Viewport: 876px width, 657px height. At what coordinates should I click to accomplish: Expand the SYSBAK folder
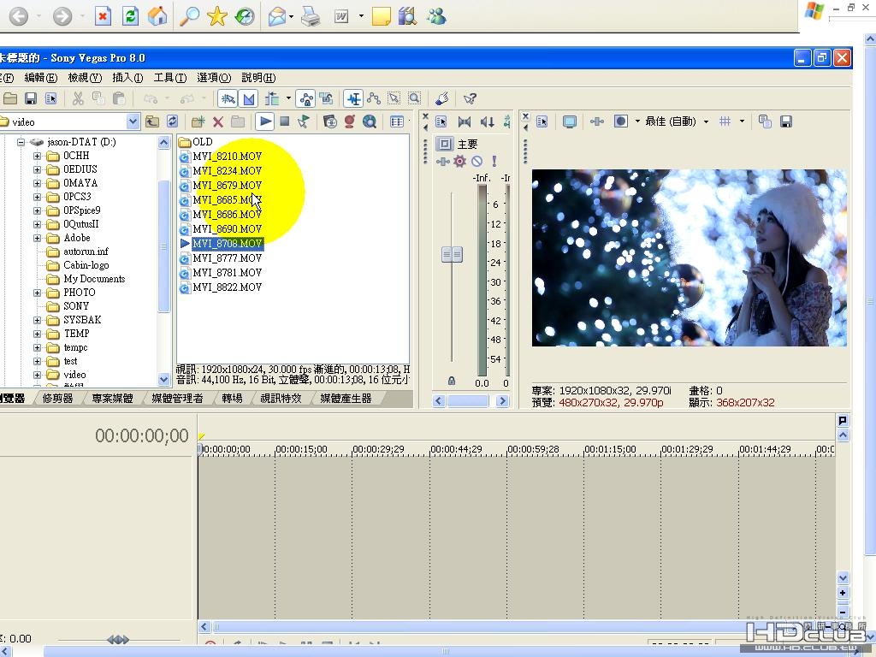click(37, 320)
